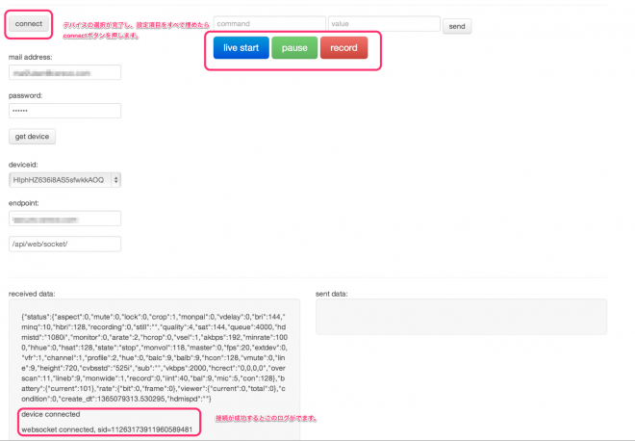Click into the mail address field

coord(63,72)
